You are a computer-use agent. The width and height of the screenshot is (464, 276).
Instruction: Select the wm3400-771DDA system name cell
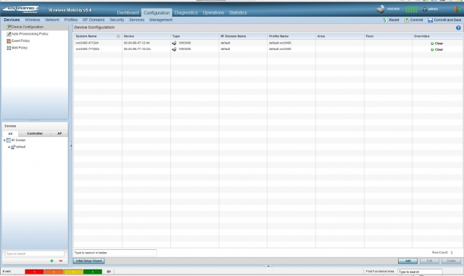pyautogui.click(x=98, y=49)
